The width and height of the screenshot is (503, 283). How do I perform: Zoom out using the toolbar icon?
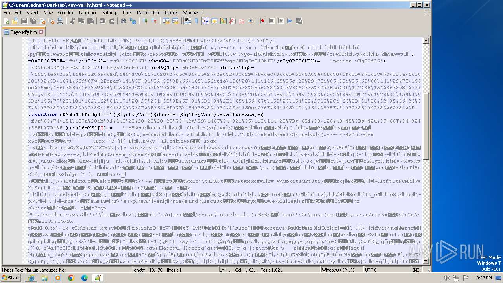(154, 21)
